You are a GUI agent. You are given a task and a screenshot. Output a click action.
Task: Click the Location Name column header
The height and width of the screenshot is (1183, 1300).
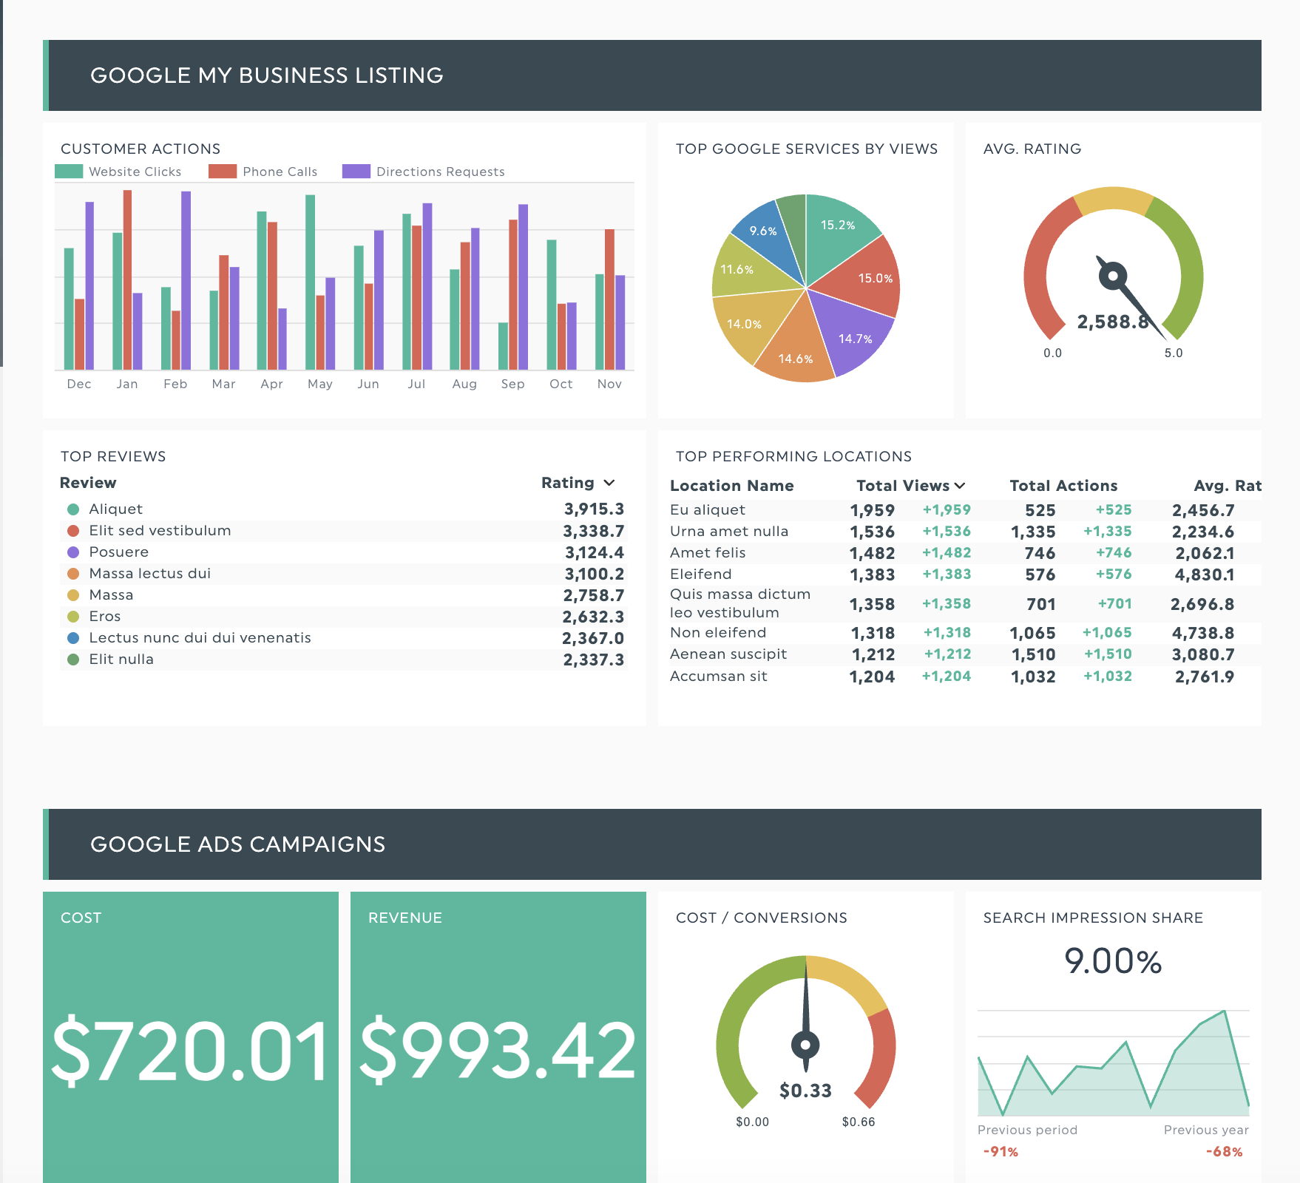click(x=731, y=486)
